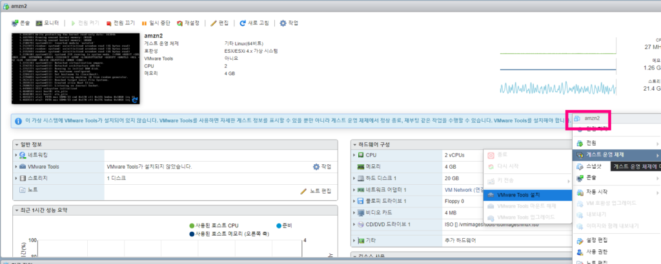Toggle the 준비 legend item
Image resolution: width=661 pixels, height=264 pixels.
(284, 226)
